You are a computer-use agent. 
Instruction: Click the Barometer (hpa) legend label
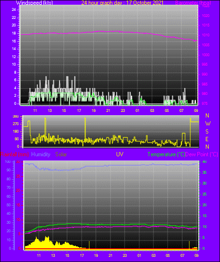pyautogui.click(x=193, y=3)
